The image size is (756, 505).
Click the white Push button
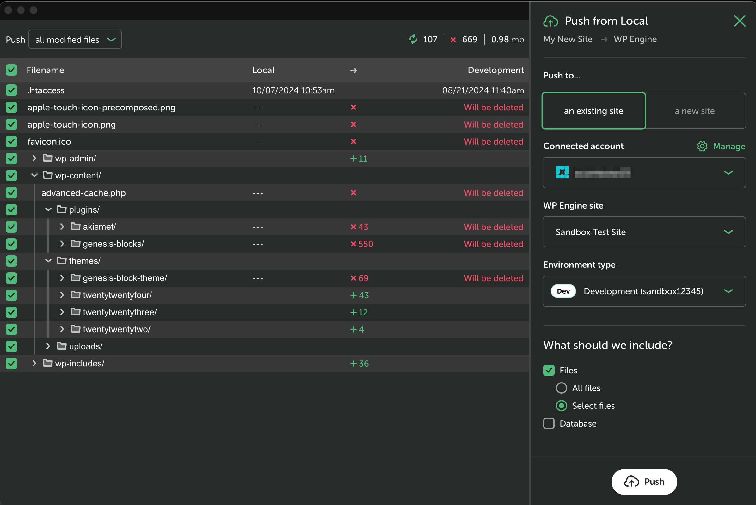pos(644,482)
